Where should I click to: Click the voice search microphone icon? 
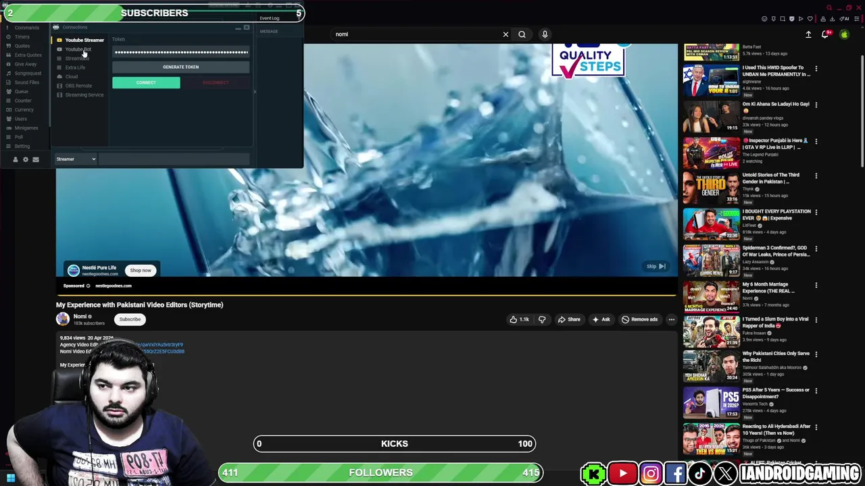click(x=545, y=34)
